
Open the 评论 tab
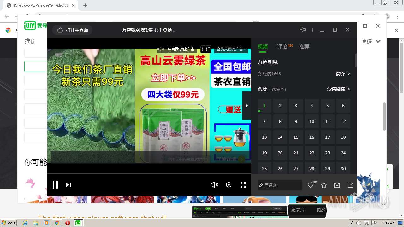pos(282,47)
